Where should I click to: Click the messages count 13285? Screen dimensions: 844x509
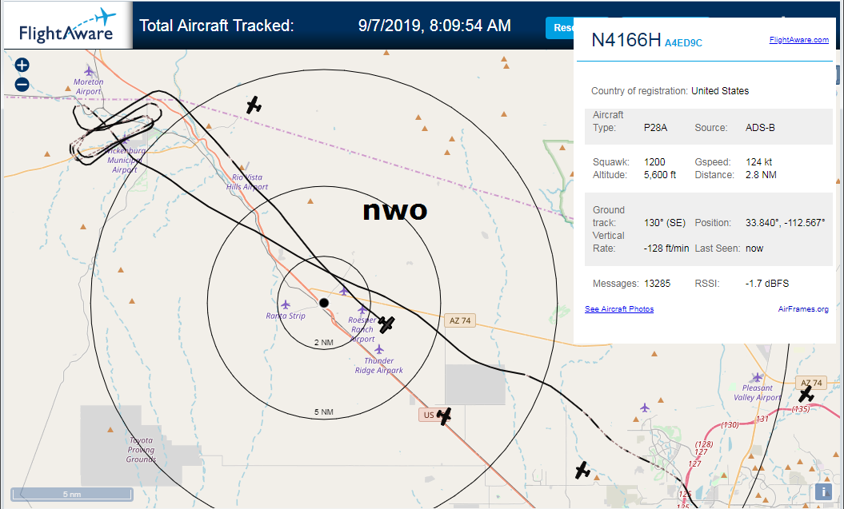coord(658,283)
